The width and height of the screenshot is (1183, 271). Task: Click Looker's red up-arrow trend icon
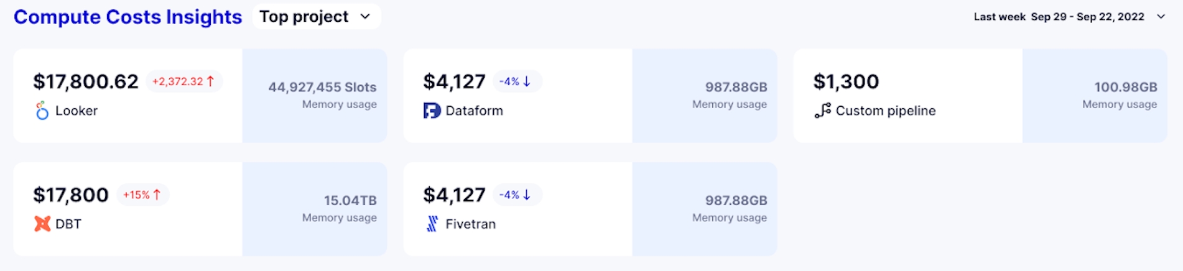pos(210,81)
